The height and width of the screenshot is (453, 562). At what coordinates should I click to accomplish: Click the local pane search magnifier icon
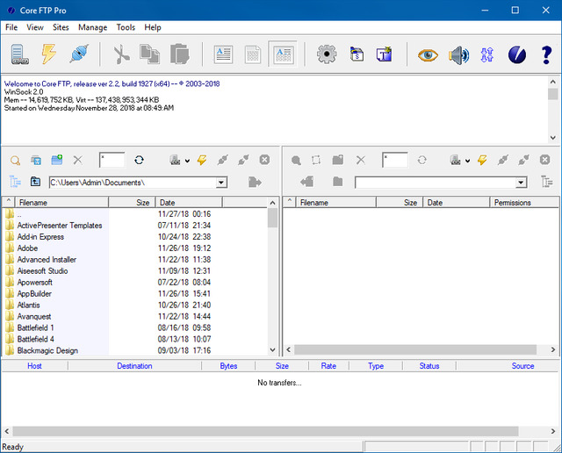click(15, 160)
